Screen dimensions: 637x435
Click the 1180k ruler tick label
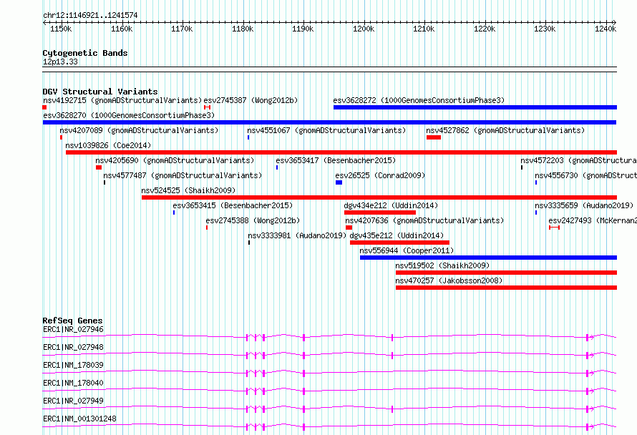pos(243,29)
